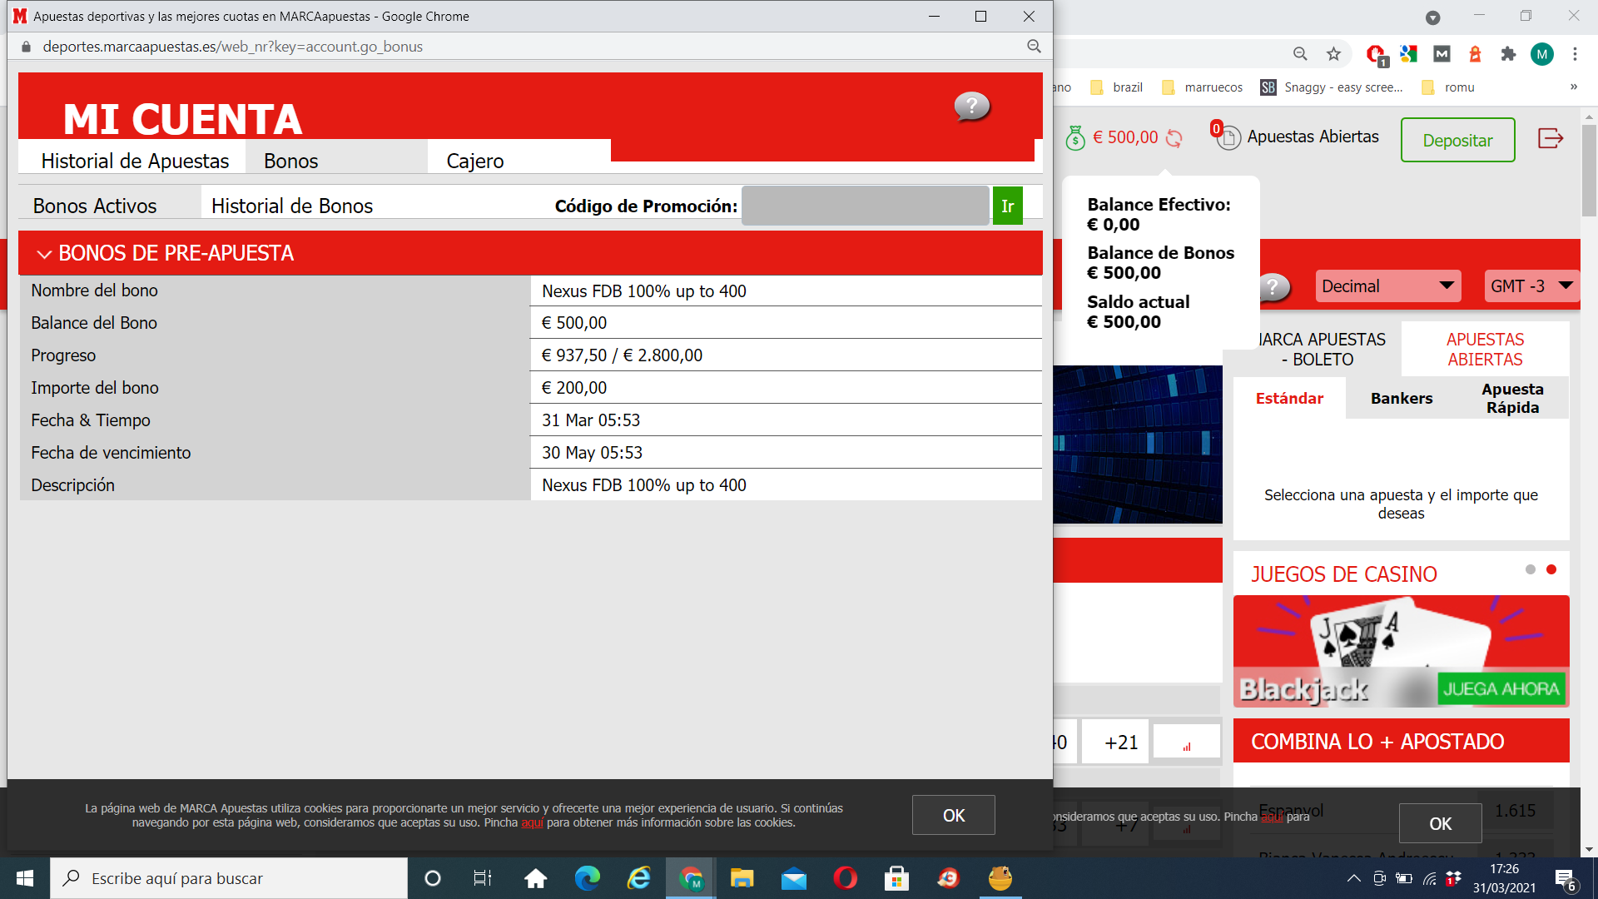The image size is (1598, 899).
Task: Click the 1.615 odds for Espanyol
Action: point(1515,811)
